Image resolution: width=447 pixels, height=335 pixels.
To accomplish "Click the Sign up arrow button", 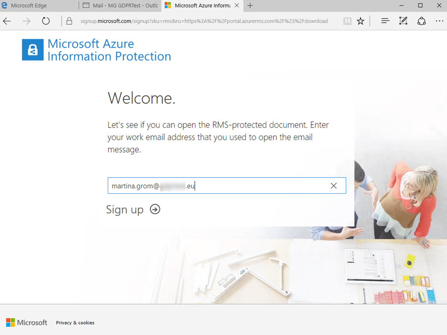I will click(x=155, y=209).
